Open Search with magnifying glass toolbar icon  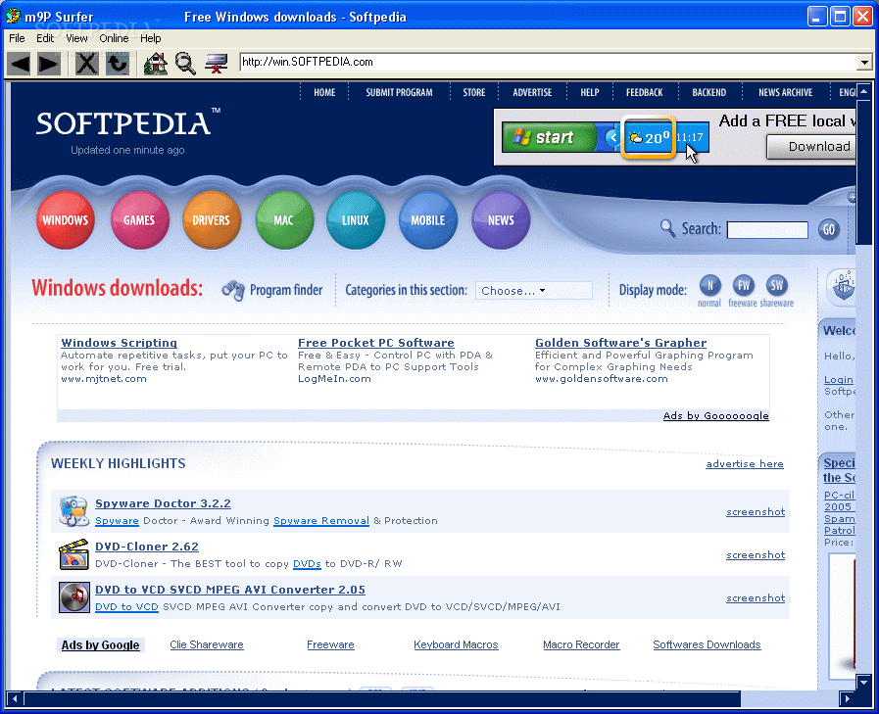pos(185,64)
